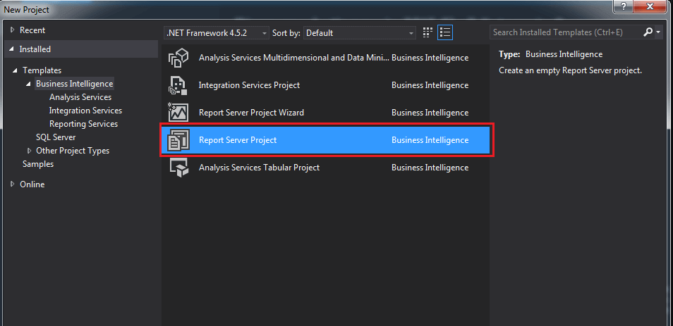Select Other Project Types label

pyautogui.click(x=73, y=151)
